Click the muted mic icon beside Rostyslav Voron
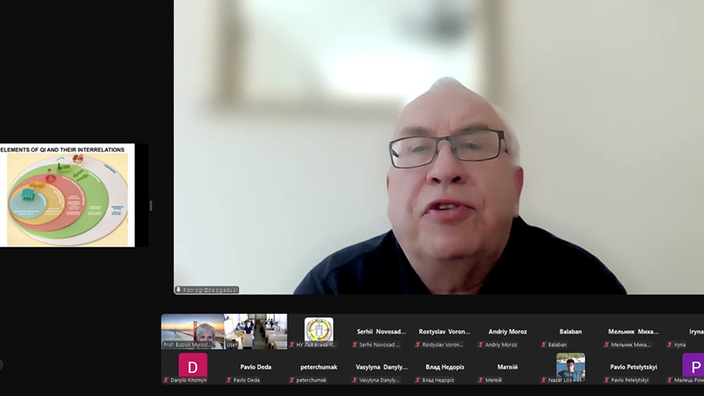Viewport: 704px width, 396px height. [x=417, y=345]
